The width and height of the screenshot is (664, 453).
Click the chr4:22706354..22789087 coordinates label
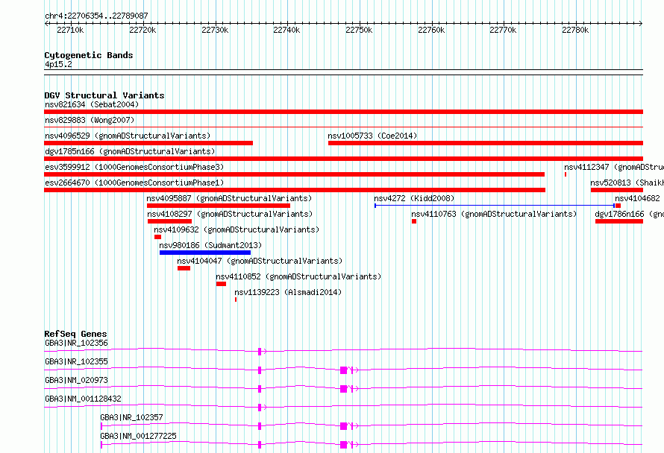point(96,16)
